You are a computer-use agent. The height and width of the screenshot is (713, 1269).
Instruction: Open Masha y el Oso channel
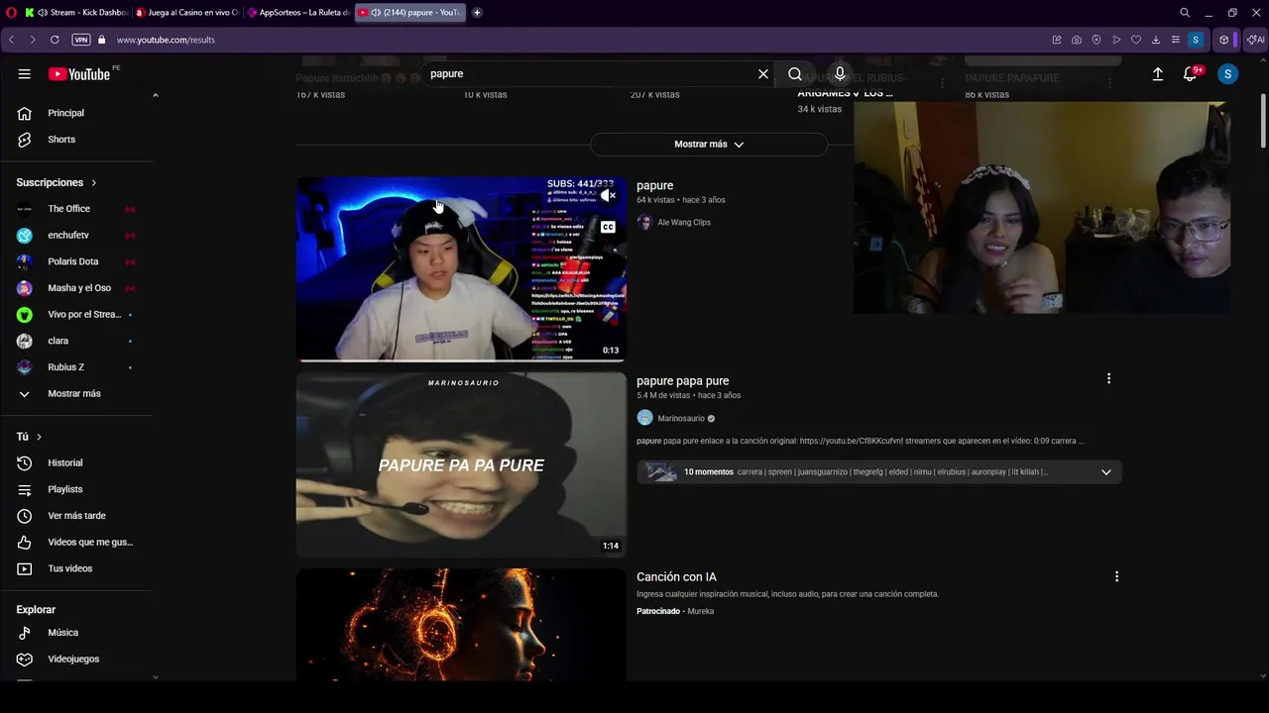[81, 288]
